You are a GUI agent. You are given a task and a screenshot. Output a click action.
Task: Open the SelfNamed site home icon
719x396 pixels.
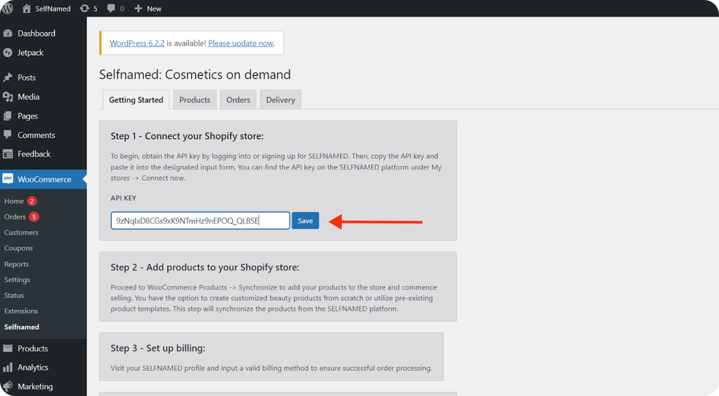point(27,8)
